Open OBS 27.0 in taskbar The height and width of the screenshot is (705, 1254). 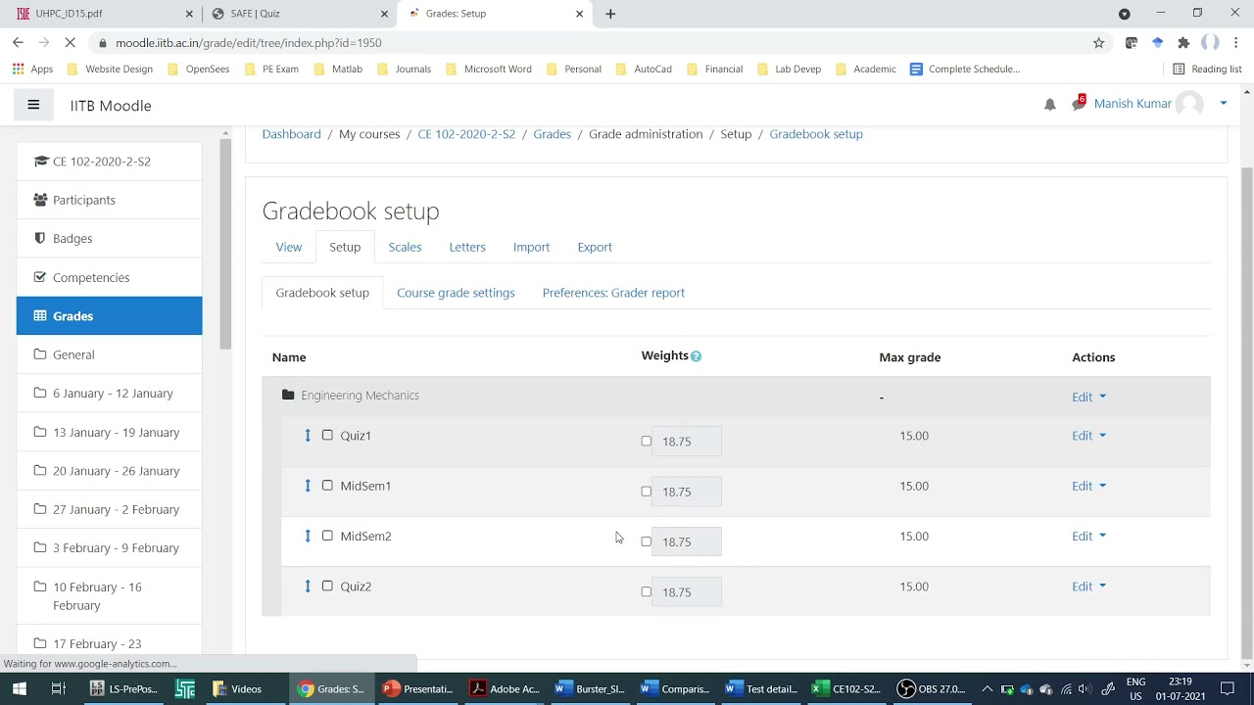point(933,689)
